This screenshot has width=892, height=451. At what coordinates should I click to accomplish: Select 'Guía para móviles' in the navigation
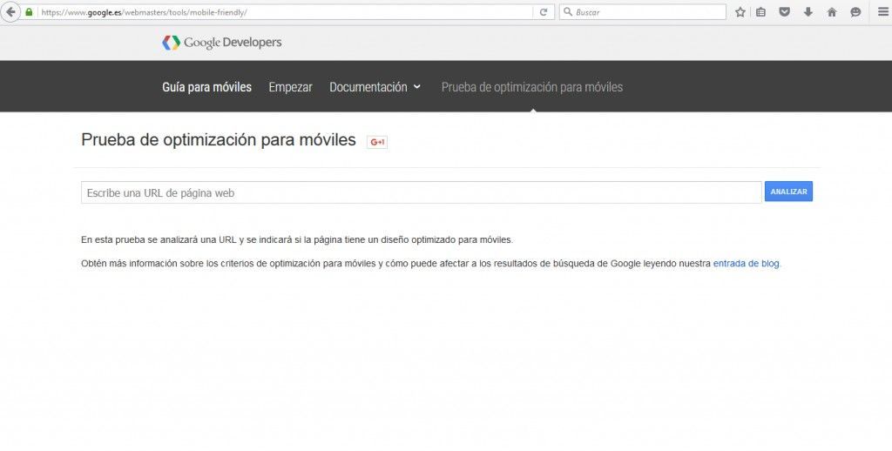click(x=206, y=87)
